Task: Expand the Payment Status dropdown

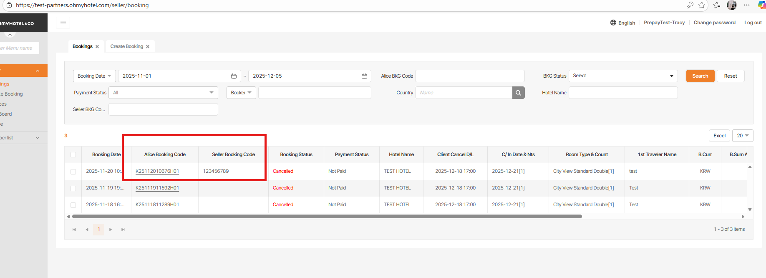Action: pyautogui.click(x=163, y=93)
